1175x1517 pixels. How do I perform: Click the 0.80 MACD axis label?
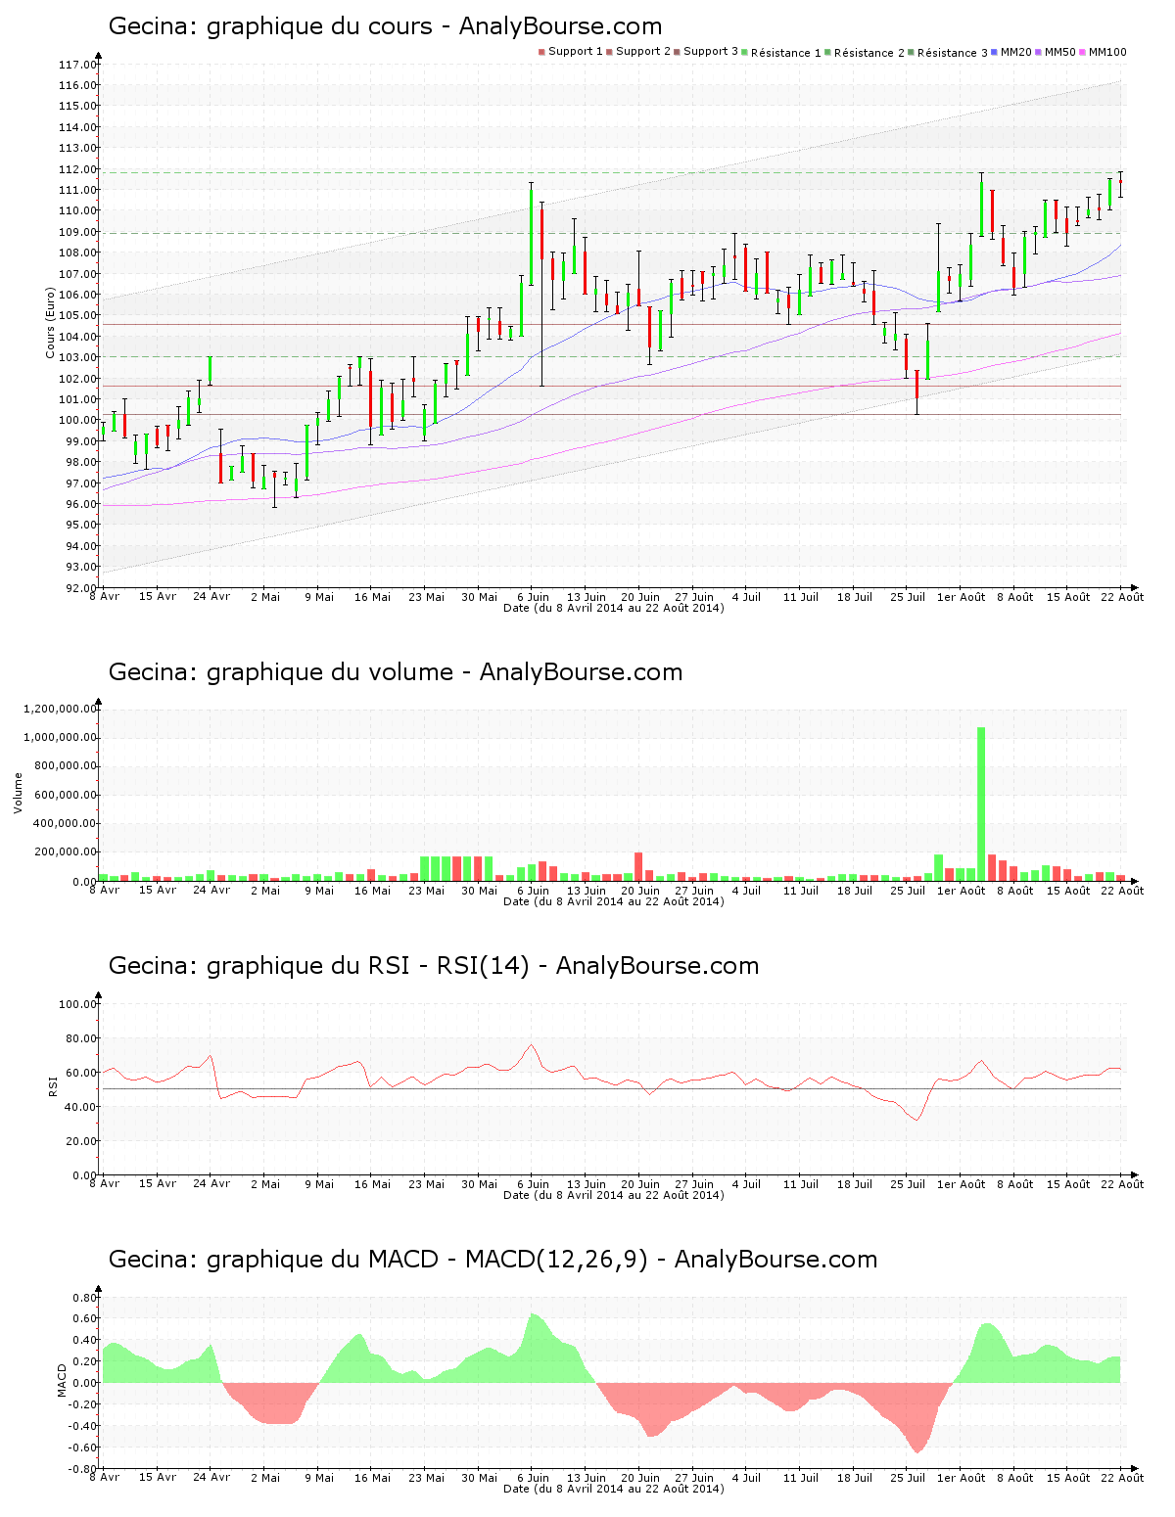tap(85, 1298)
